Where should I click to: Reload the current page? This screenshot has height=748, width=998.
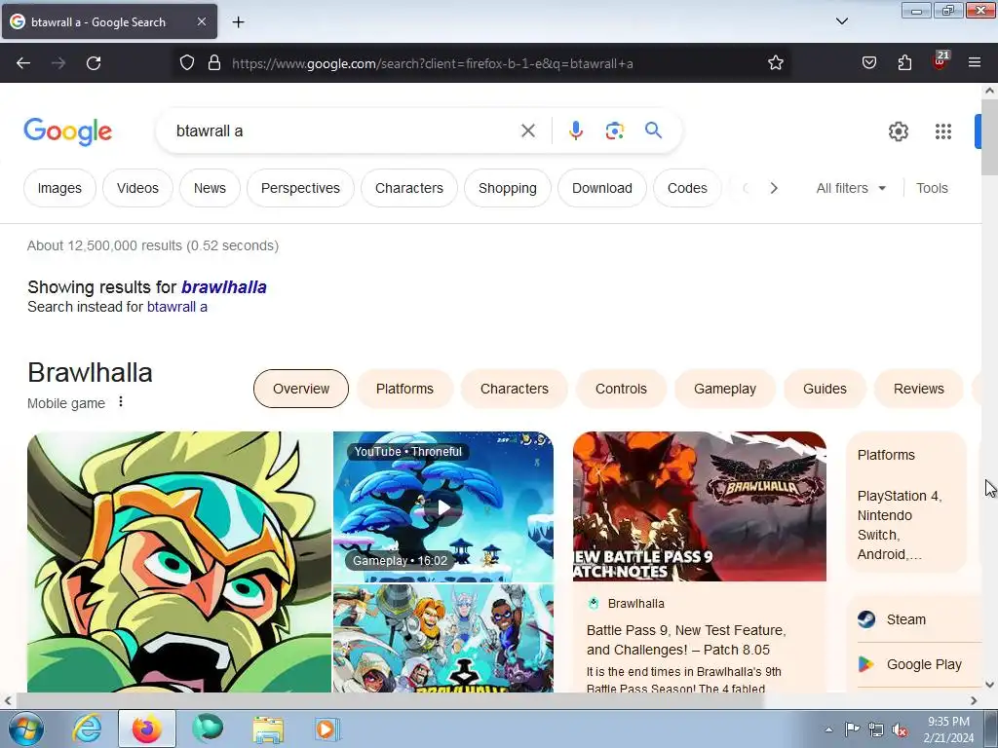94,63
